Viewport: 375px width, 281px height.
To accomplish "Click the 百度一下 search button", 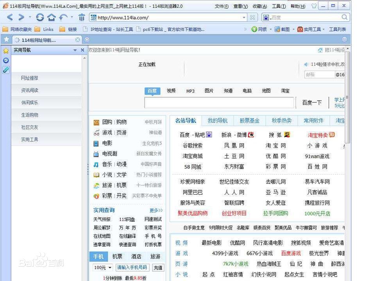I will (312, 103).
